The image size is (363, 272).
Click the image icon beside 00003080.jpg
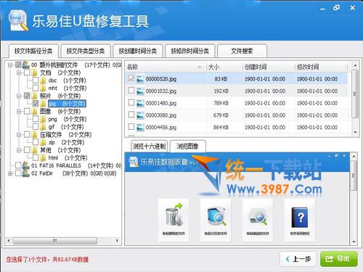[x=140, y=115]
